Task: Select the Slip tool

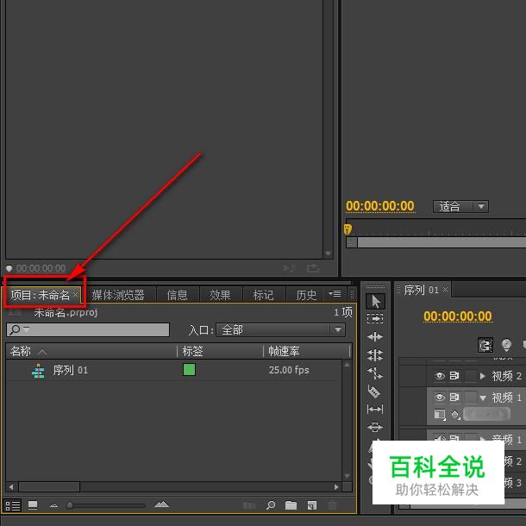Action: pyautogui.click(x=375, y=410)
